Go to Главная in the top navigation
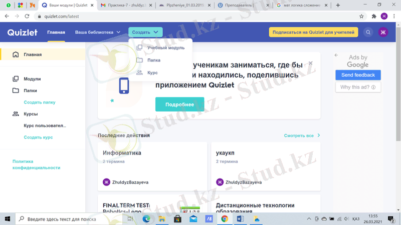This screenshot has width=401, height=225. (56, 32)
